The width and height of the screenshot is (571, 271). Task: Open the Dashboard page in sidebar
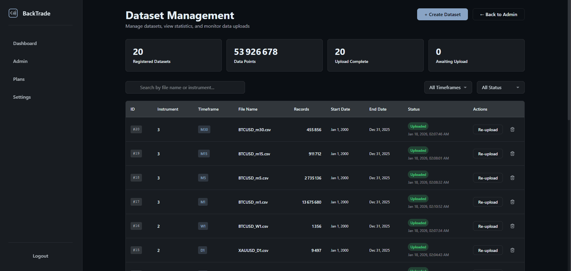pos(25,43)
